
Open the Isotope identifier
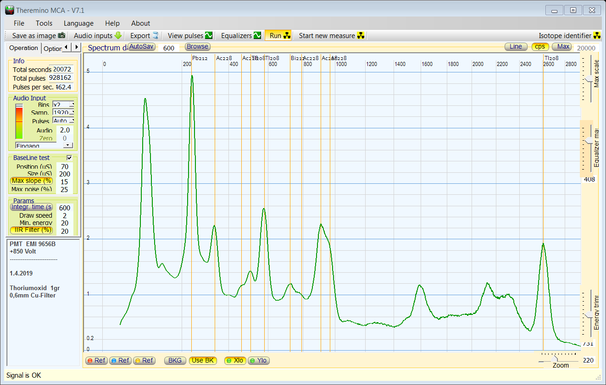(x=569, y=36)
